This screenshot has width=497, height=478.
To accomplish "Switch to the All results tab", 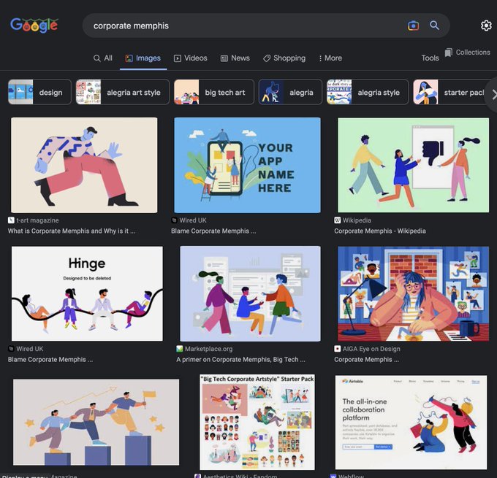I will pyautogui.click(x=103, y=58).
